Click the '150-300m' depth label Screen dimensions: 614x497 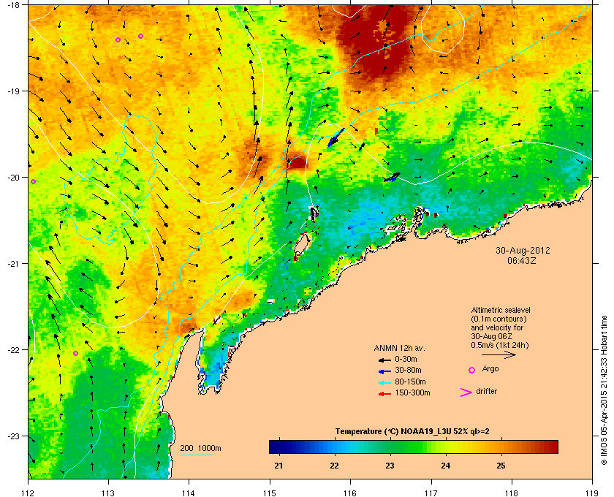[412, 392]
